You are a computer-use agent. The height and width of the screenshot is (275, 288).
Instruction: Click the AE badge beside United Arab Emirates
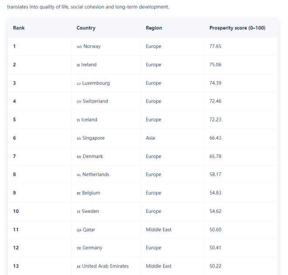[x=79, y=267]
